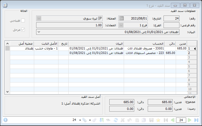Click the binoculars search icon
The height and width of the screenshot is (126, 202).
click(x=108, y=120)
